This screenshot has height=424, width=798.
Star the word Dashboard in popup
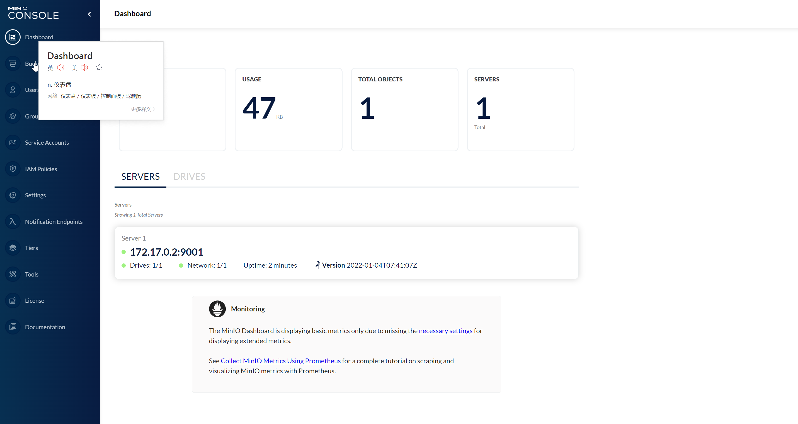pos(99,67)
